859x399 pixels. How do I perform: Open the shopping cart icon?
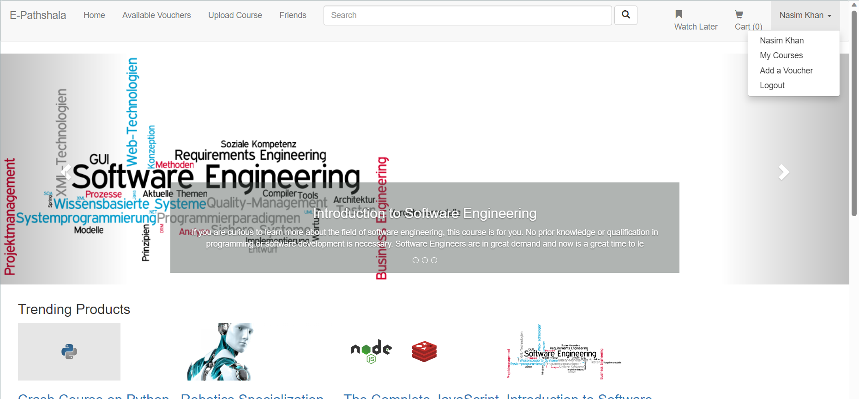click(739, 14)
